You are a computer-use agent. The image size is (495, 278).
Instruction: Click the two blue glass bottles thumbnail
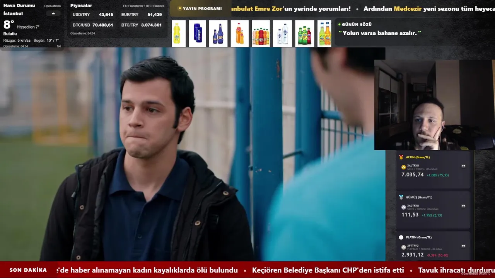pyautogui.click(x=218, y=34)
